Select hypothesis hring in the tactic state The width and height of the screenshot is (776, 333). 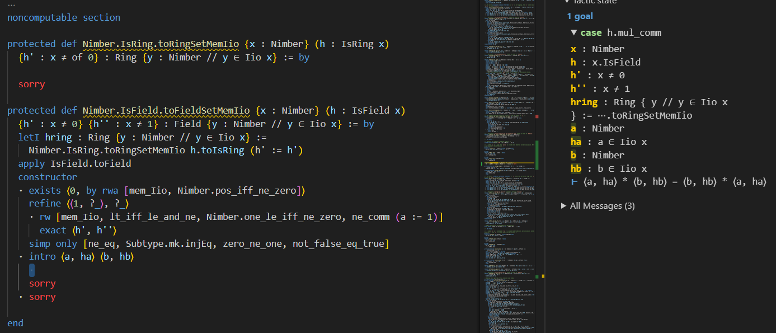[584, 102]
